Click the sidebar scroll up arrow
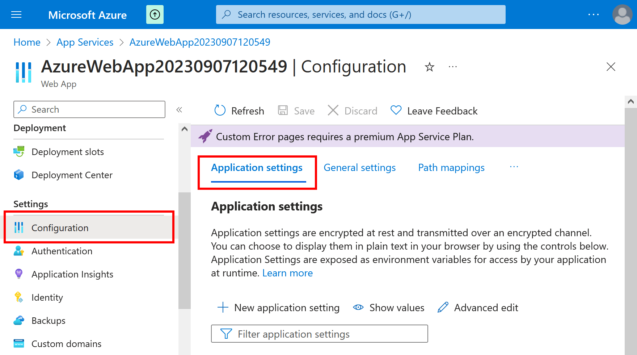 [185, 129]
